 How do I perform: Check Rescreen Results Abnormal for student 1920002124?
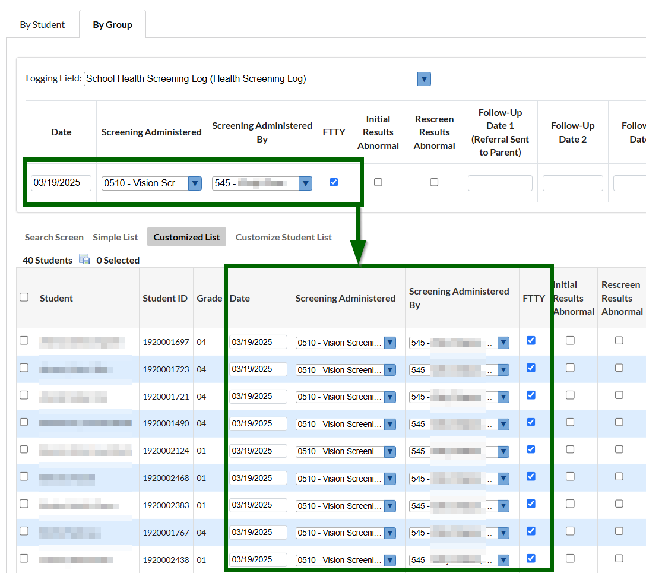coord(619,449)
